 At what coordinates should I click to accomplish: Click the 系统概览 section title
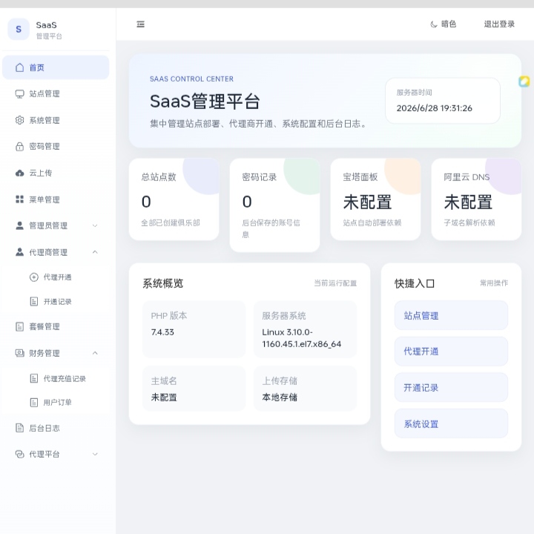162,283
